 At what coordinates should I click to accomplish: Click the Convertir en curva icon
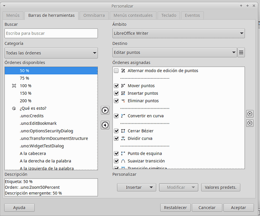click(x=123, y=116)
